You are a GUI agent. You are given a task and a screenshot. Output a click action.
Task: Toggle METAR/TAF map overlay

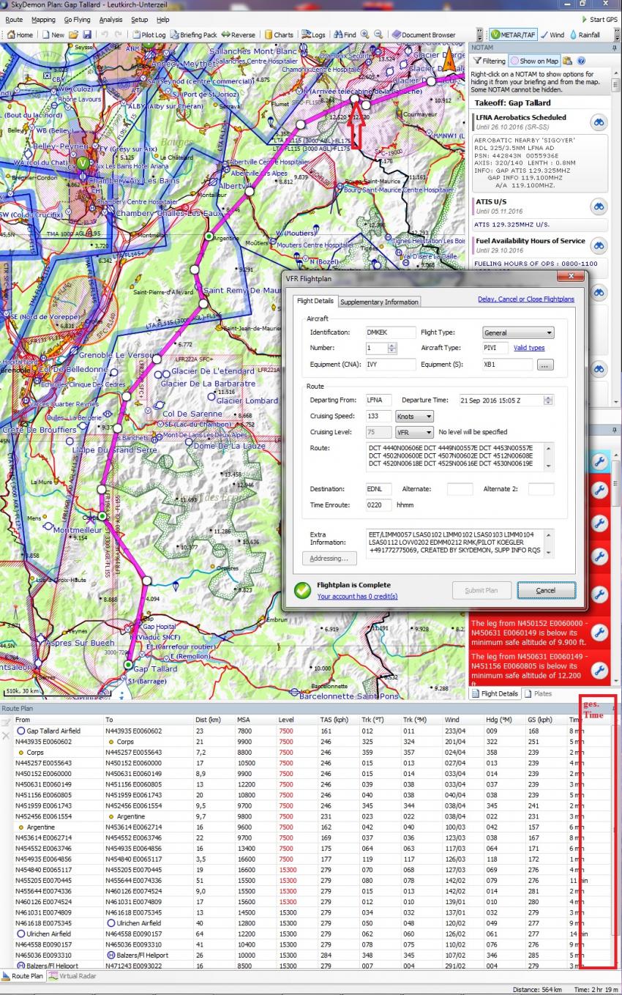coord(514,34)
